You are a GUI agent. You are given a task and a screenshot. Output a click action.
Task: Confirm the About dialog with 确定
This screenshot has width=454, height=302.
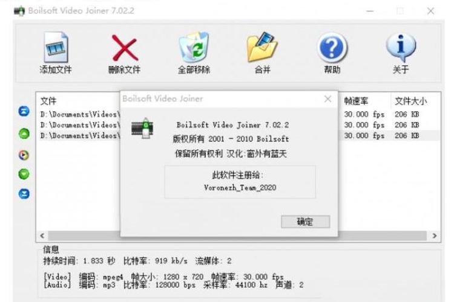[x=305, y=222]
